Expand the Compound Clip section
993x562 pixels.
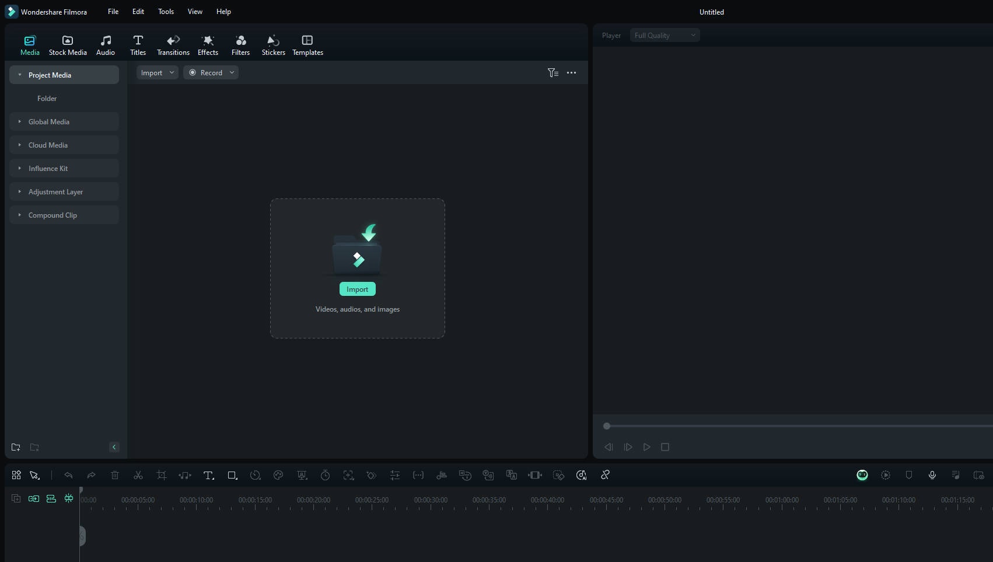64,215
